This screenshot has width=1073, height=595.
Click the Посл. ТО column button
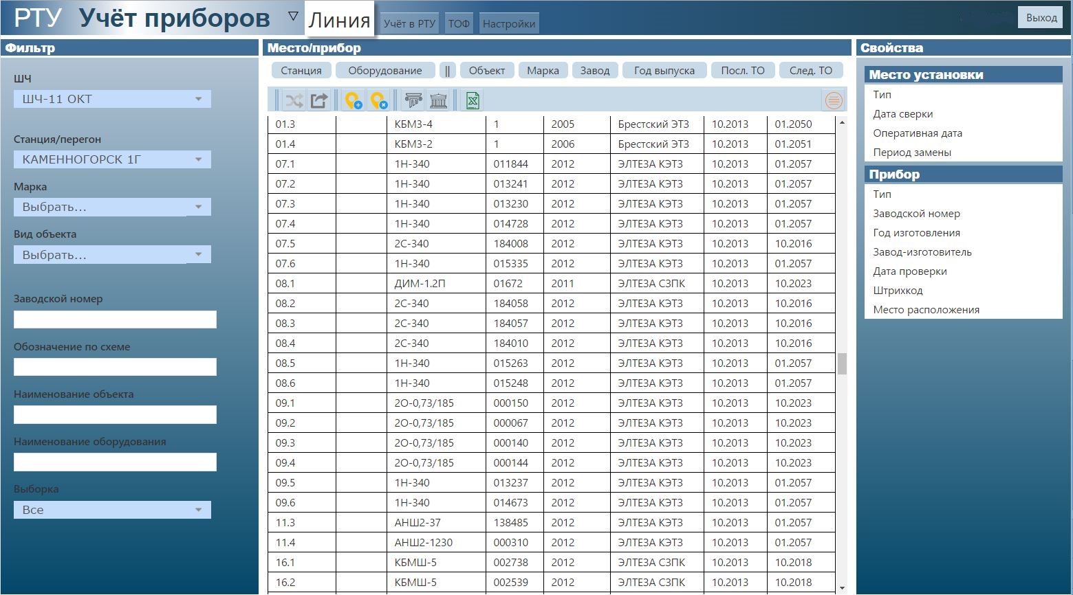point(743,70)
